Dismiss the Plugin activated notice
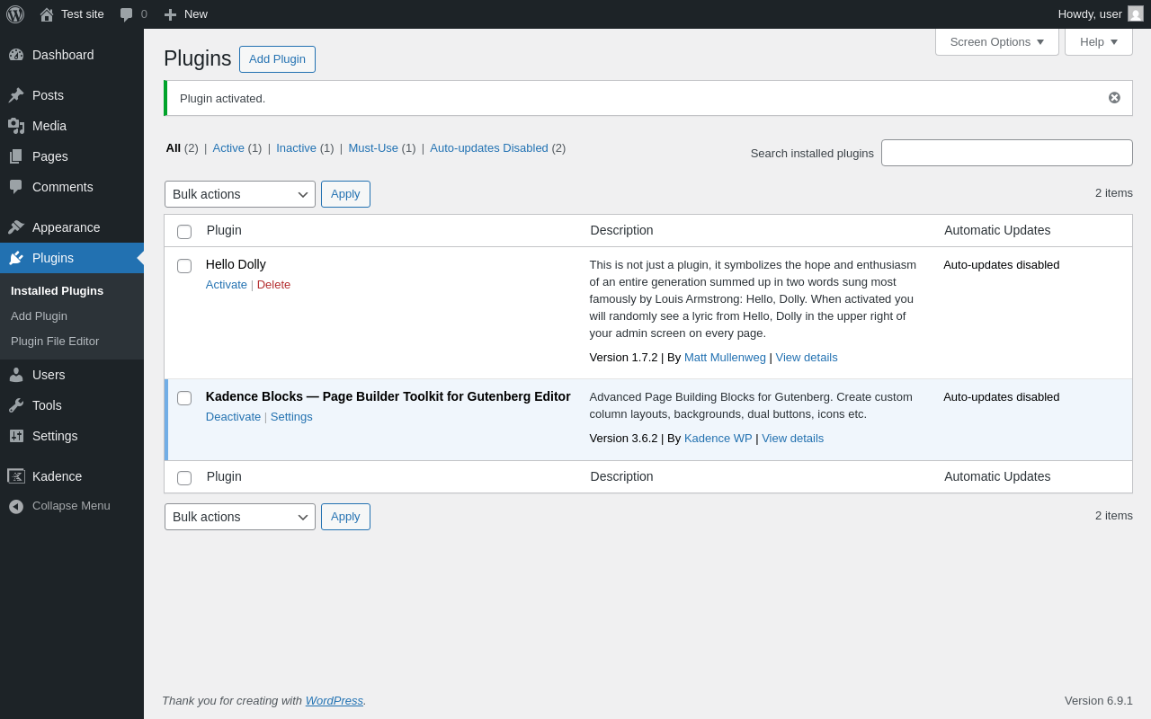This screenshot has height=719, width=1151. pos(1114,98)
